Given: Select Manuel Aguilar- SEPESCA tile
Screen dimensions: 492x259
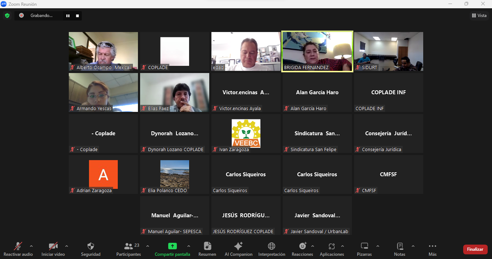Looking at the screenshot, I should (175, 215).
